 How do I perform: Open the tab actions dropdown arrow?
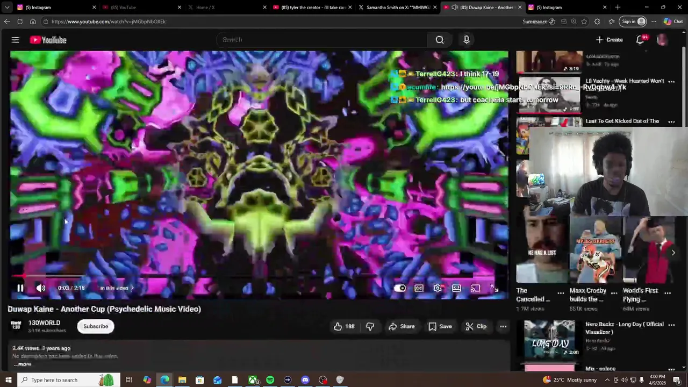7,8
